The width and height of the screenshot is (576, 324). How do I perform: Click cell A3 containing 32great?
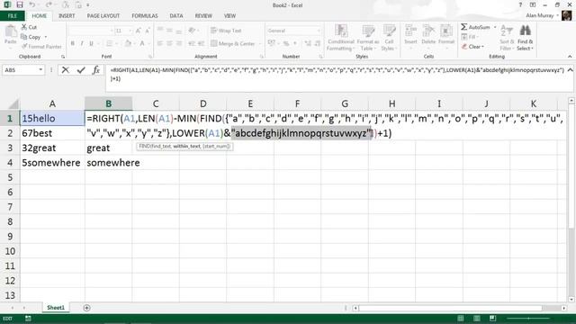click(x=52, y=148)
